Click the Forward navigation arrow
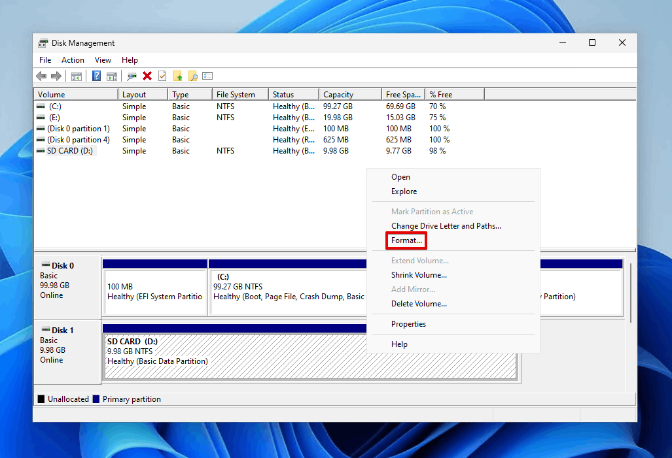This screenshot has height=458, width=672. [x=56, y=76]
